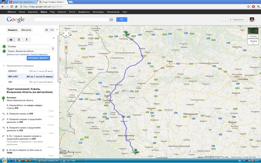
Task: Open the user profile avatar
Action: point(252,20)
